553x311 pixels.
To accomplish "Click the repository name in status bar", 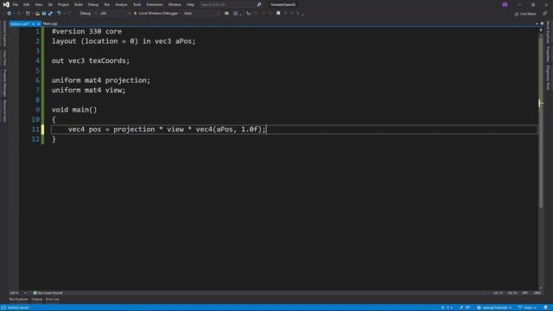I will 494,308.
